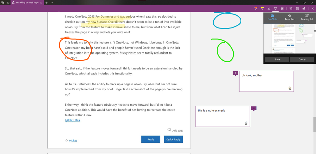
Task: Delete the 'this is a note example' note
Action: (x=246, y=123)
